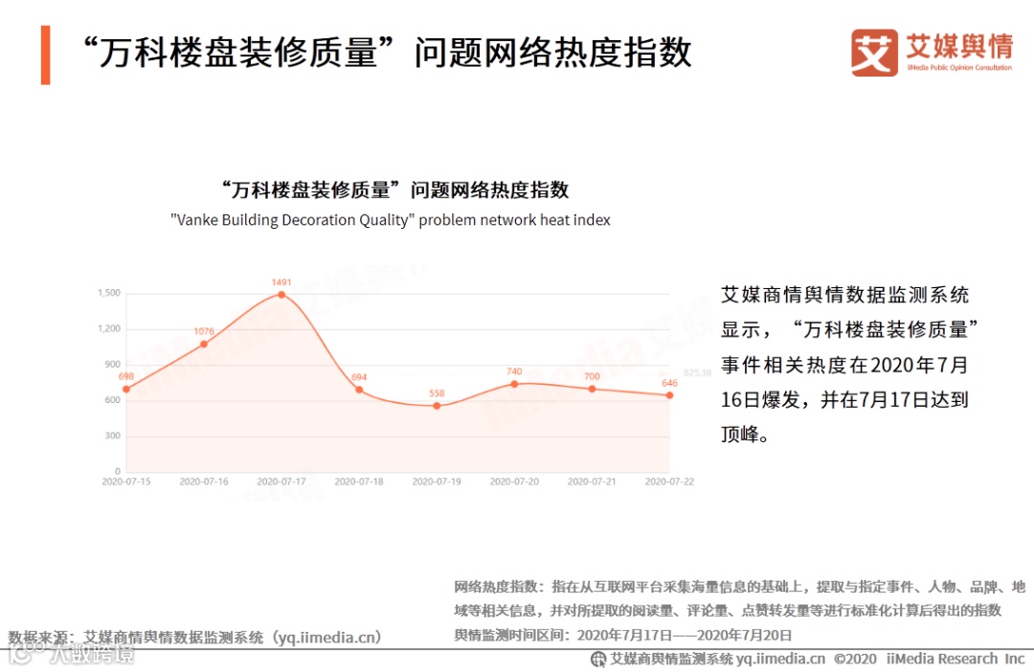Click the 网络热度指数 definition paragraph
The height and width of the screenshot is (672, 1034).
(x=739, y=598)
